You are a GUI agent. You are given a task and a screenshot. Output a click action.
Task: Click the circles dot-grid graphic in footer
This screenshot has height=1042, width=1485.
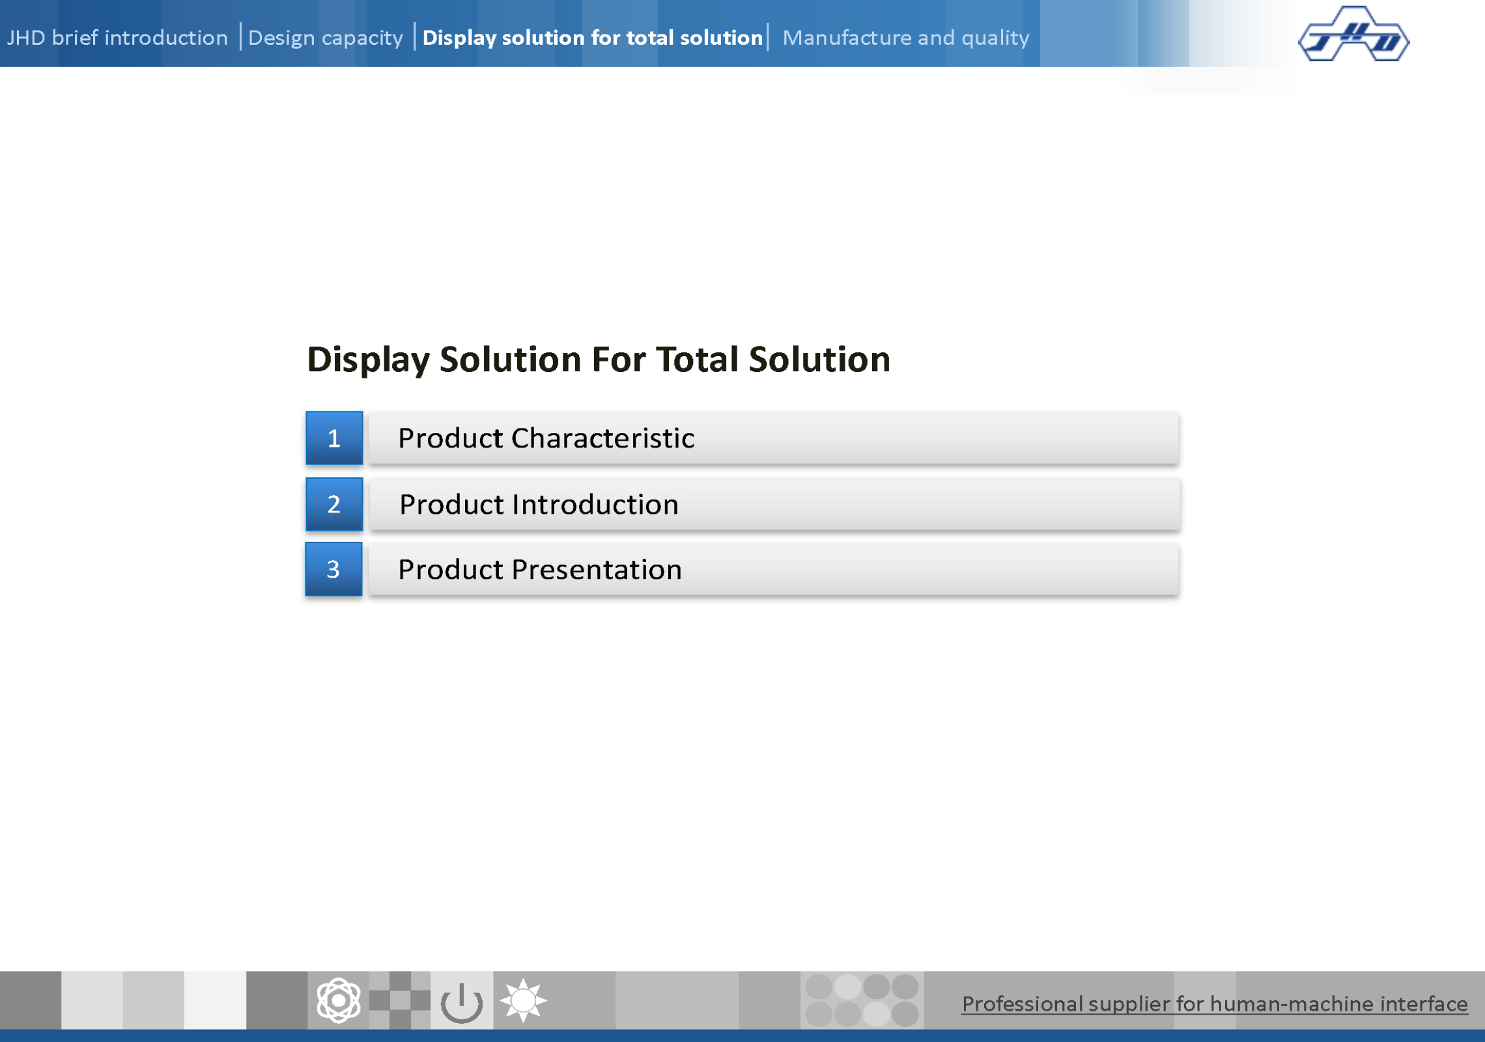point(861,1000)
